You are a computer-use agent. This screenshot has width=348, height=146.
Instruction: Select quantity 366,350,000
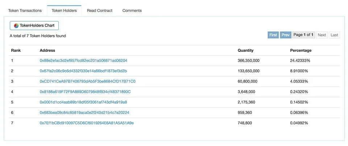pos(249,61)
